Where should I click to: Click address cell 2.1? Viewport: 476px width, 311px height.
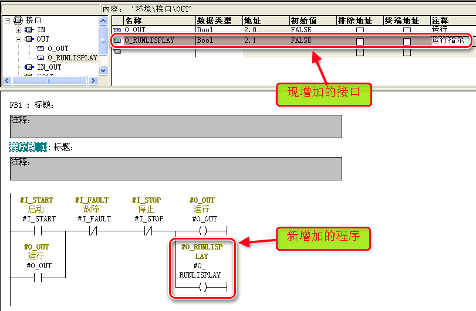coord(266,40)
